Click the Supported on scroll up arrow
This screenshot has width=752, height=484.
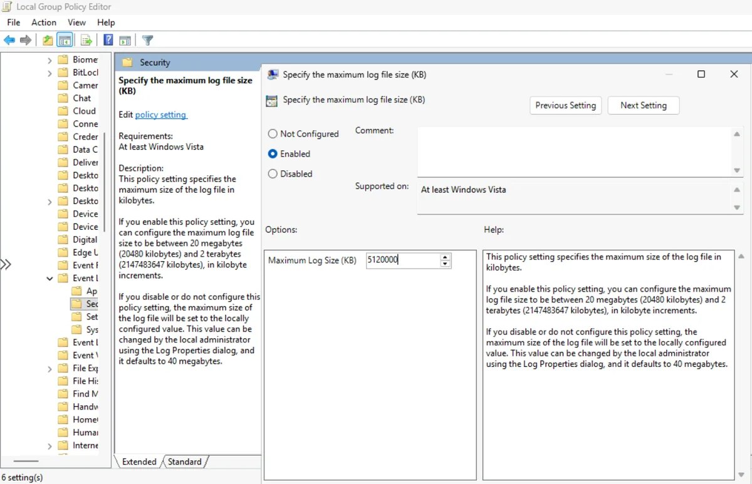(x=737, y=189)
